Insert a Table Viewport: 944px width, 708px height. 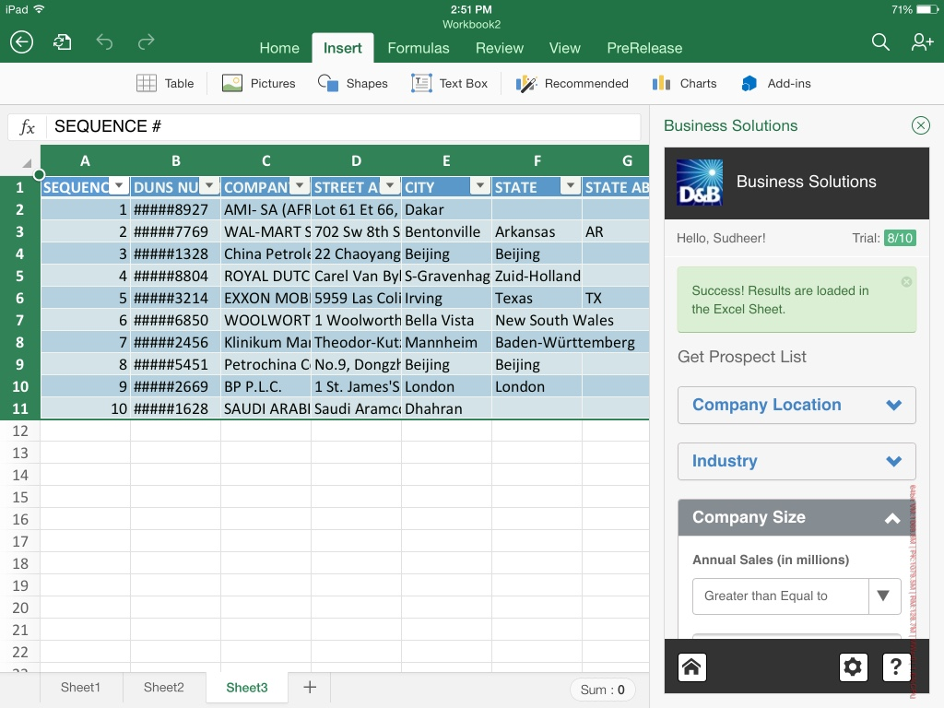tap(165, 83)
